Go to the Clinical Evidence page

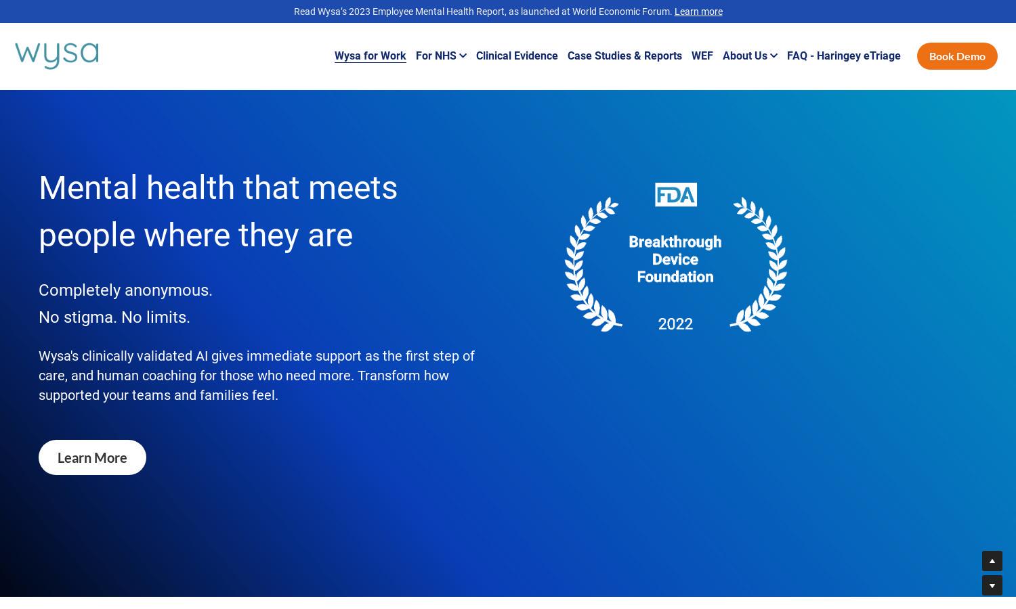[x=517, y=56]
